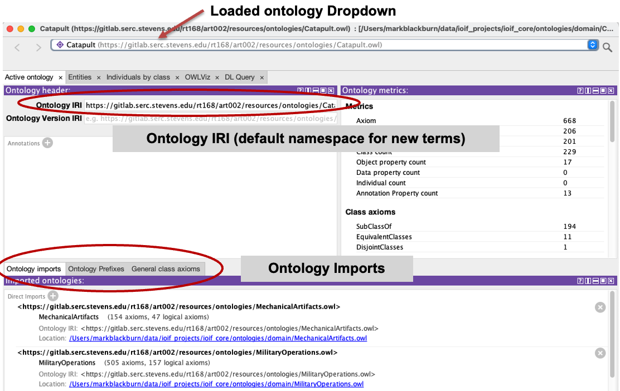Click the search magnifier icon
The height and width of the screenshot is (391, 620).
[x=608, y=47]
